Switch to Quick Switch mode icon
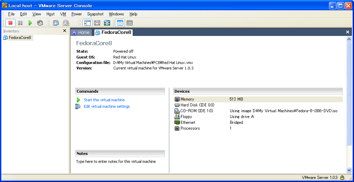354x182 pixels. (x=97, y=23)
